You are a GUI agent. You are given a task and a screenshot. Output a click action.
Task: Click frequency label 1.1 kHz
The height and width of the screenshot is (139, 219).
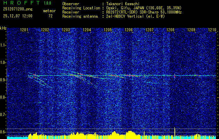(3, 45)
